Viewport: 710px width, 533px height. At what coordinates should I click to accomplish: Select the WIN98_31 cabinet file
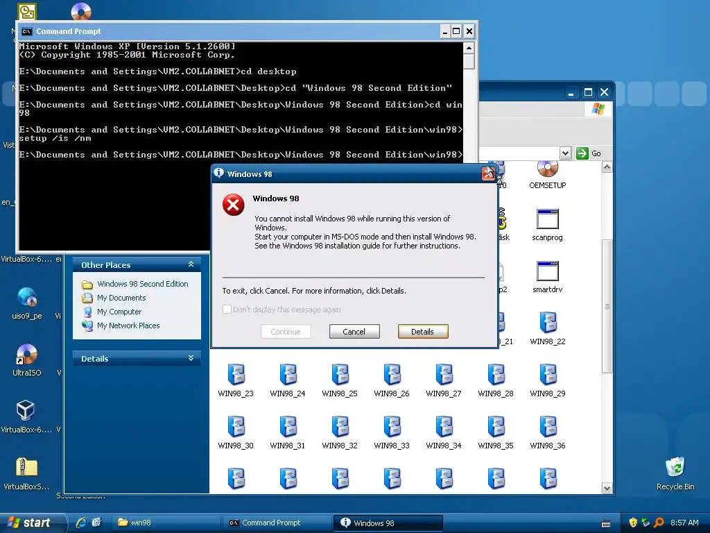(x=288, y=427)
